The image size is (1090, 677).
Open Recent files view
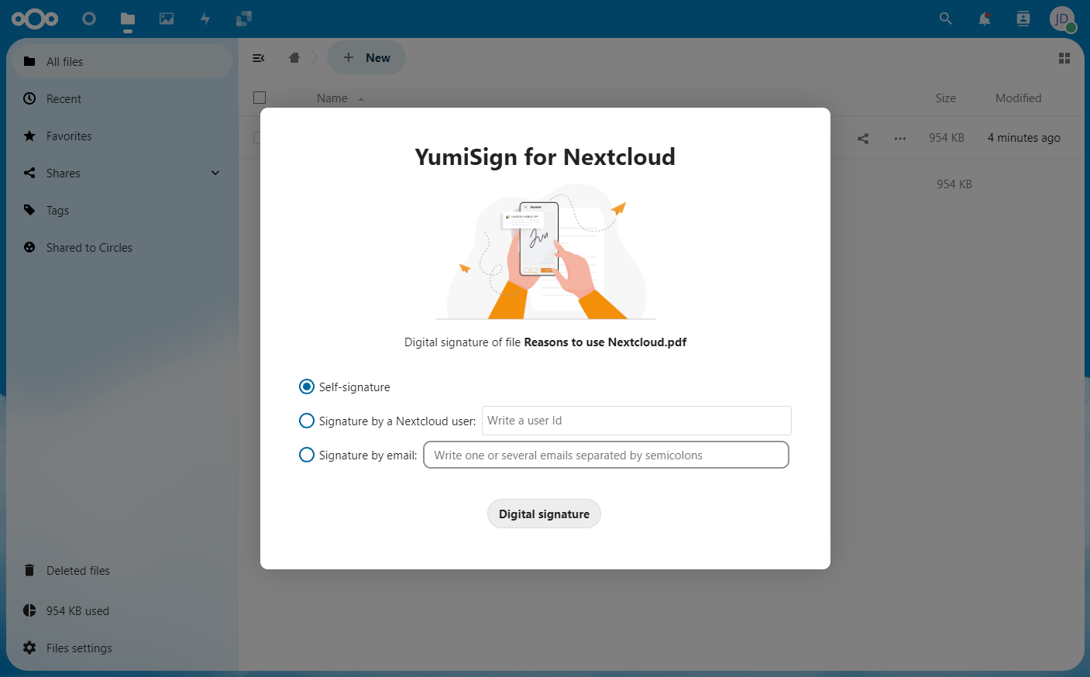(122, 98)
